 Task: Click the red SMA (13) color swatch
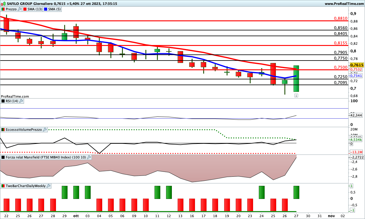pyautogui.click(x=26, y=9)
